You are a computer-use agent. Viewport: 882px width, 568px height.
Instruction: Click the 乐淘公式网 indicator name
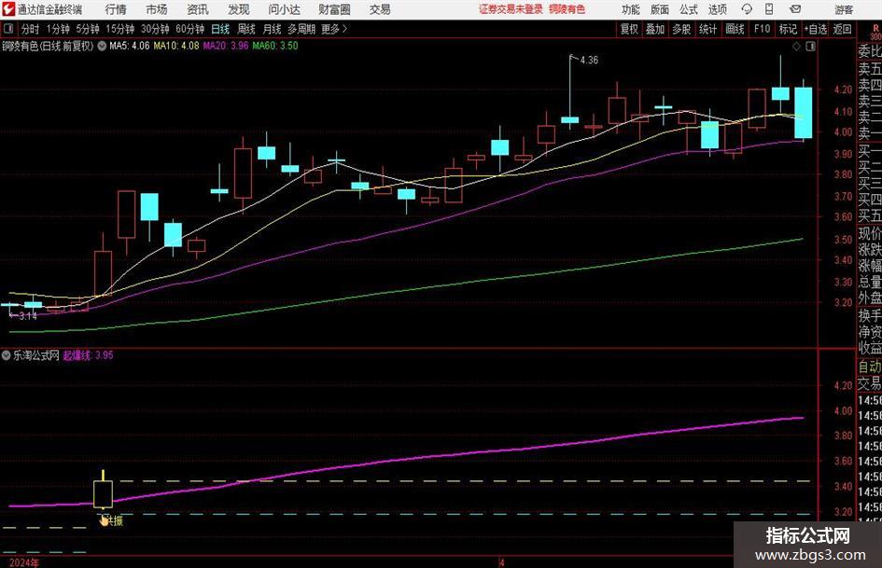[x=36, y=355]
